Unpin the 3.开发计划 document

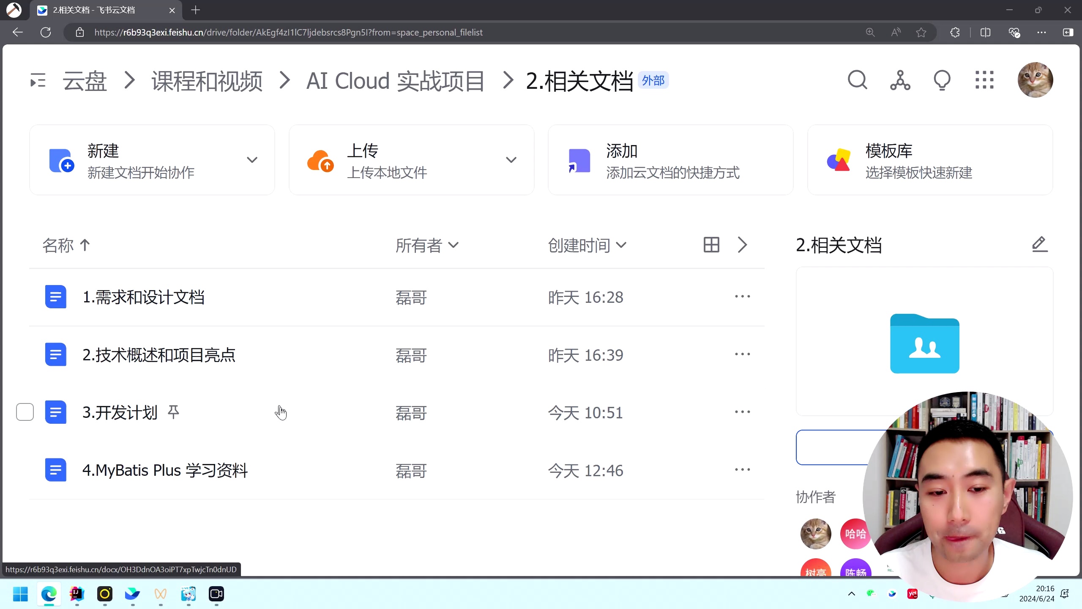[173, 411]
